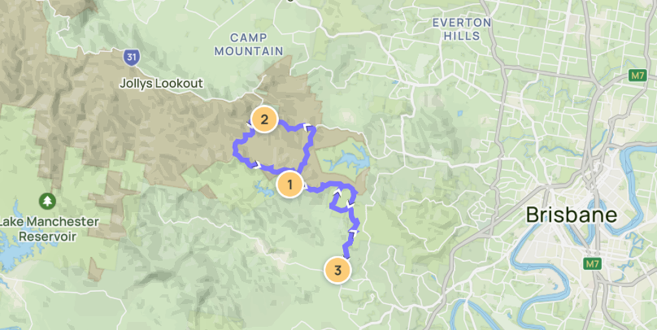
Task: Click the tree park icon above Lake Manchester
Action: point(48,201)
